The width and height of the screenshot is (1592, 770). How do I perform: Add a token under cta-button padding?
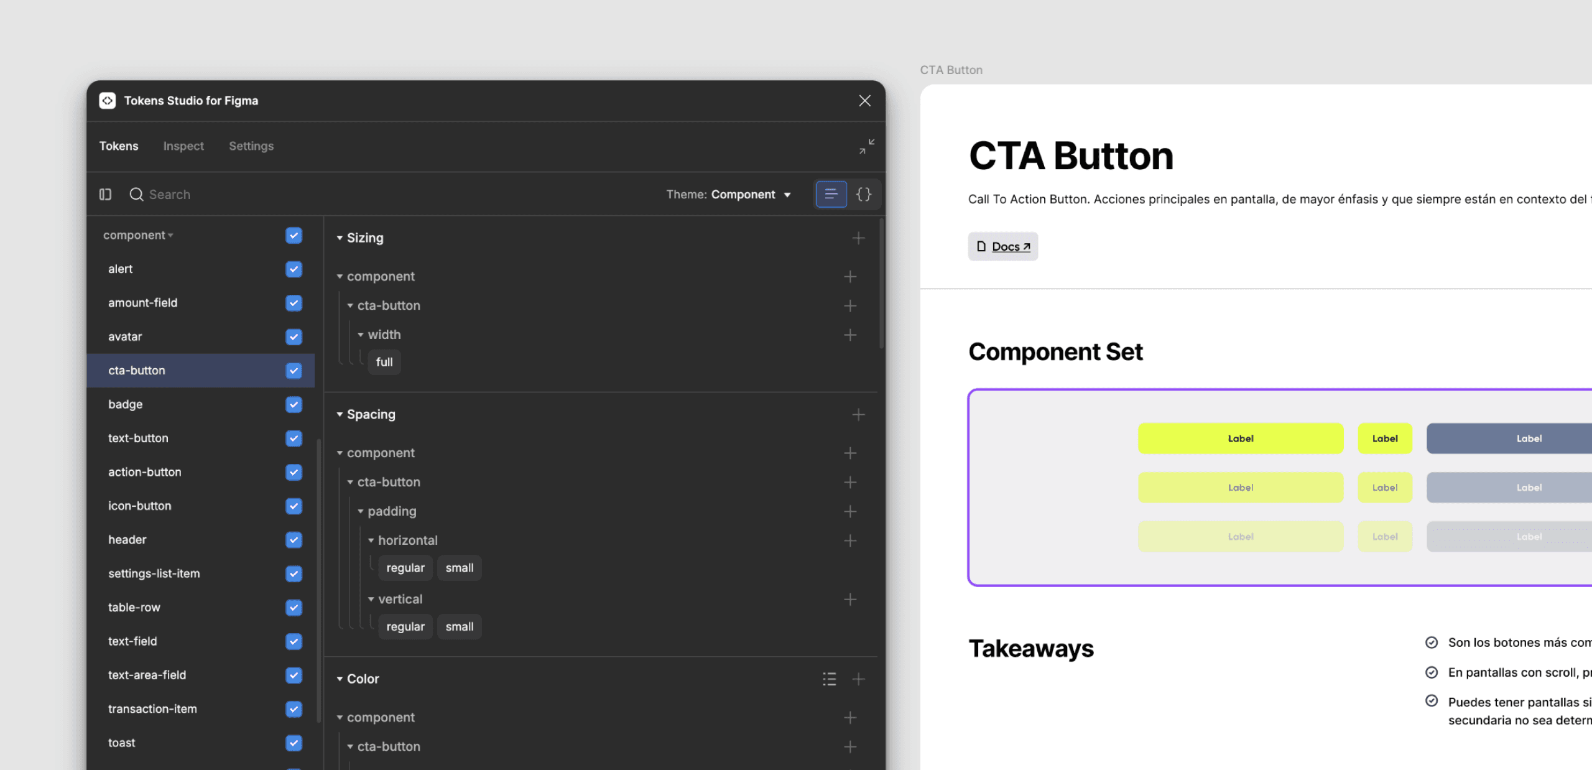[x=850, y=511]
